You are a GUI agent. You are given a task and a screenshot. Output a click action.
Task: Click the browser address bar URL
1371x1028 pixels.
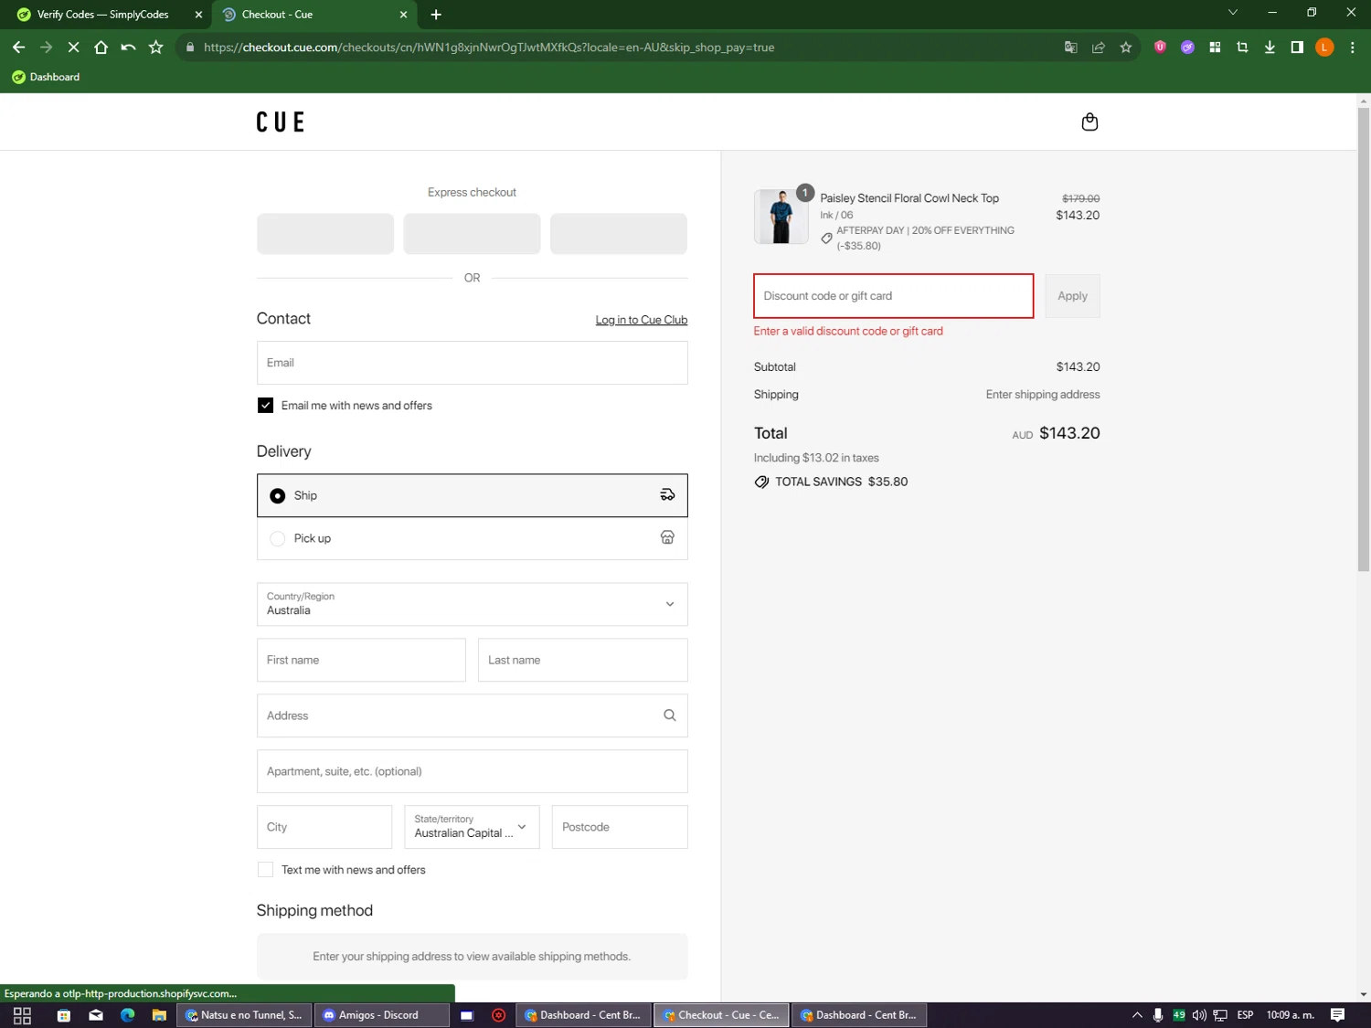point(489,48)
